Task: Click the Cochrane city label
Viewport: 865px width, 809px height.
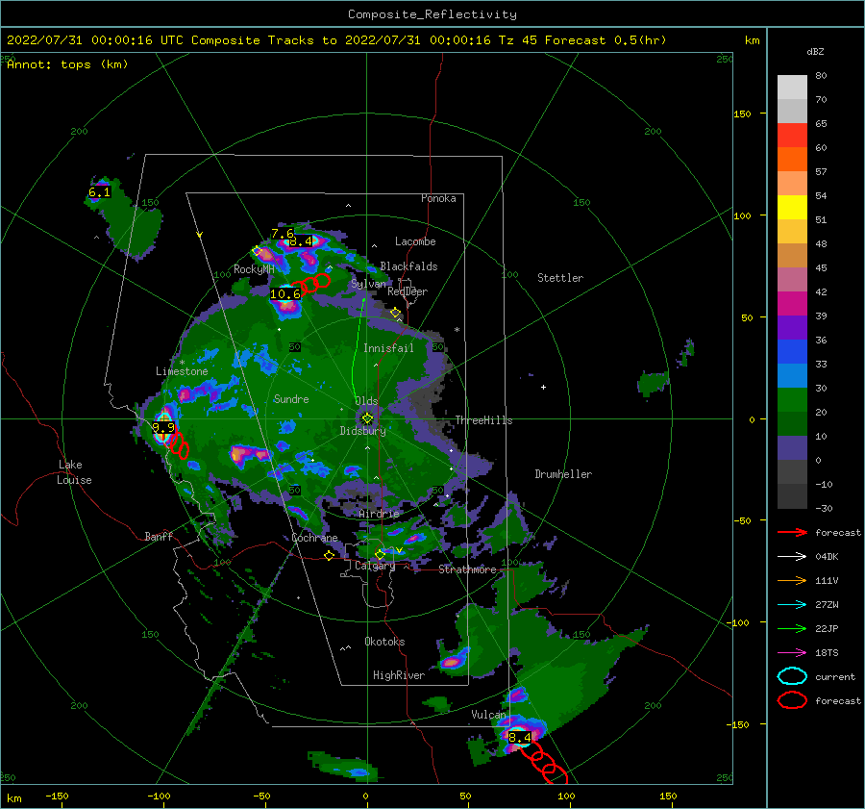Action: pyautogui.click(x=314, y=538)
